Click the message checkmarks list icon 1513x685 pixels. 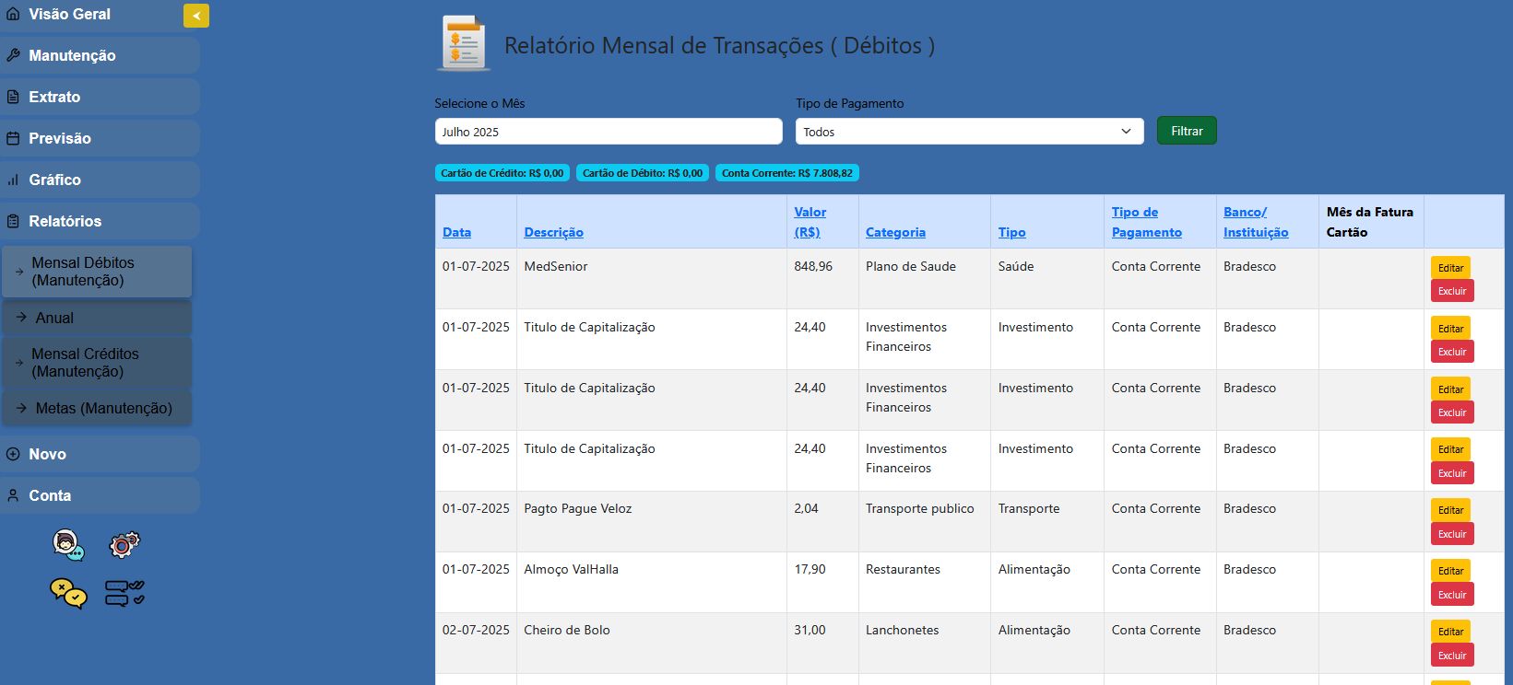[x=124, y=593]
